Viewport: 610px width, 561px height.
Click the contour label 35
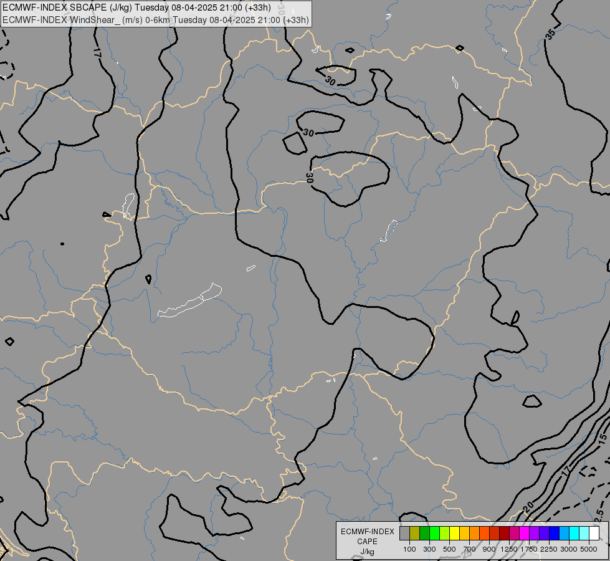(x=550, y=34)
